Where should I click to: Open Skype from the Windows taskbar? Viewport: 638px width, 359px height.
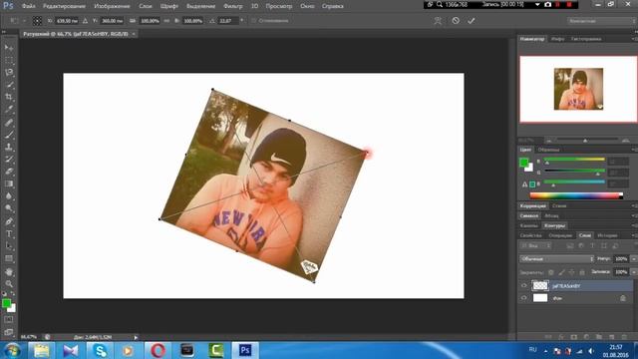point(100,350)
